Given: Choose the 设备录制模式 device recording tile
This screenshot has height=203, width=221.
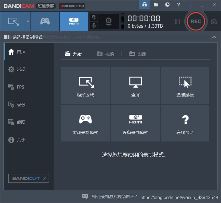Looking at the screenshot, I should tap(135, 123).
